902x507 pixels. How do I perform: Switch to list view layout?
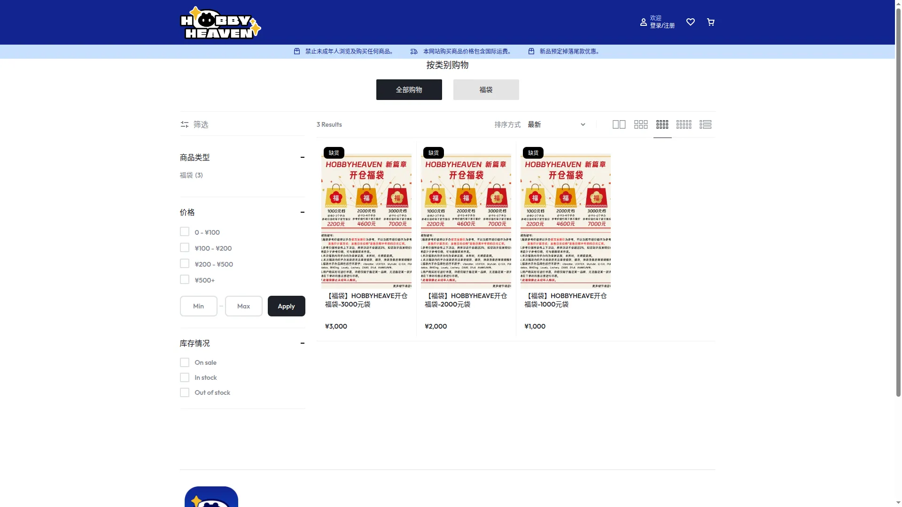[705, 124]
